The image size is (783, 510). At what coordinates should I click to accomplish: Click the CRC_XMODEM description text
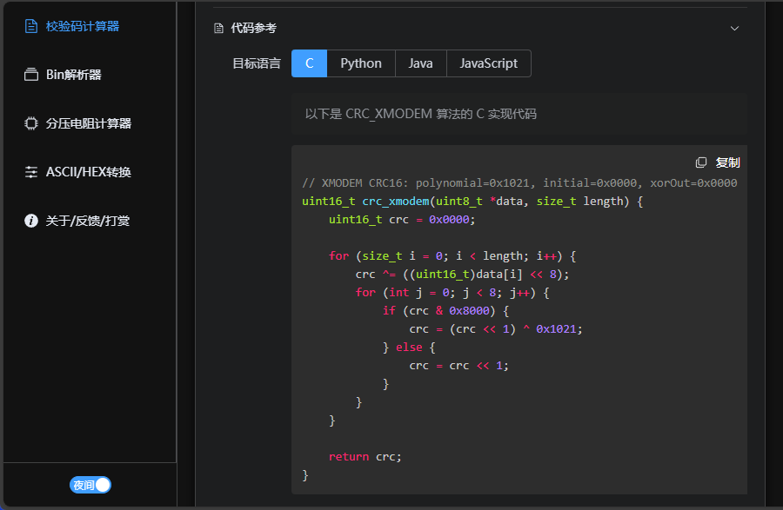[421, 114]
